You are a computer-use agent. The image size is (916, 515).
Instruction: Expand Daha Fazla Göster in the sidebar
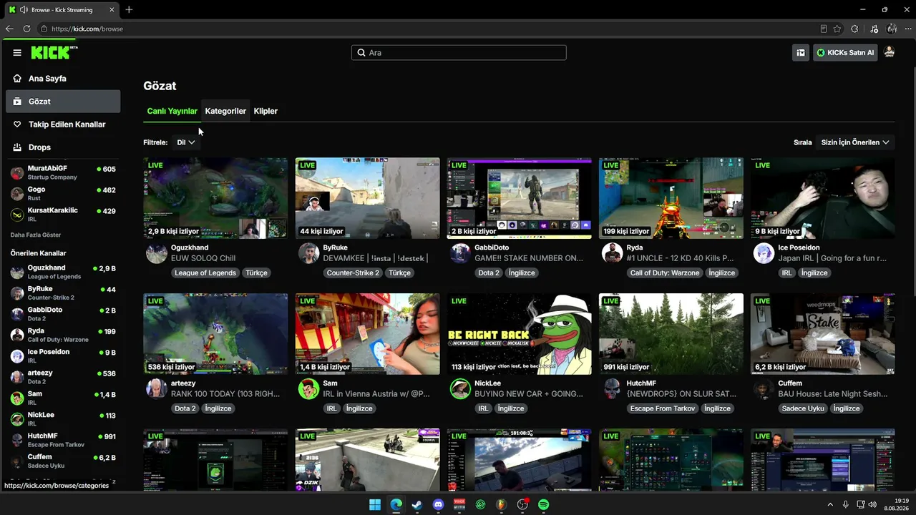36,235
